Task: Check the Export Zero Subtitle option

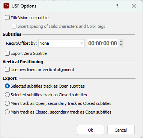Action: [7, 53]
